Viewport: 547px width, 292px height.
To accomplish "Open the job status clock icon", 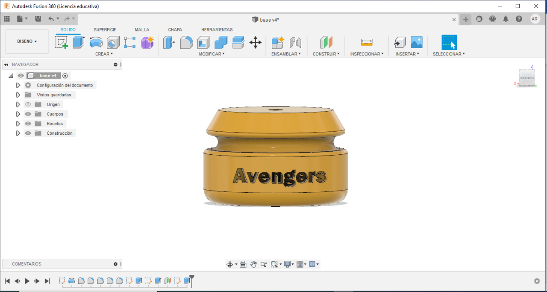I will tap(493, 19).
